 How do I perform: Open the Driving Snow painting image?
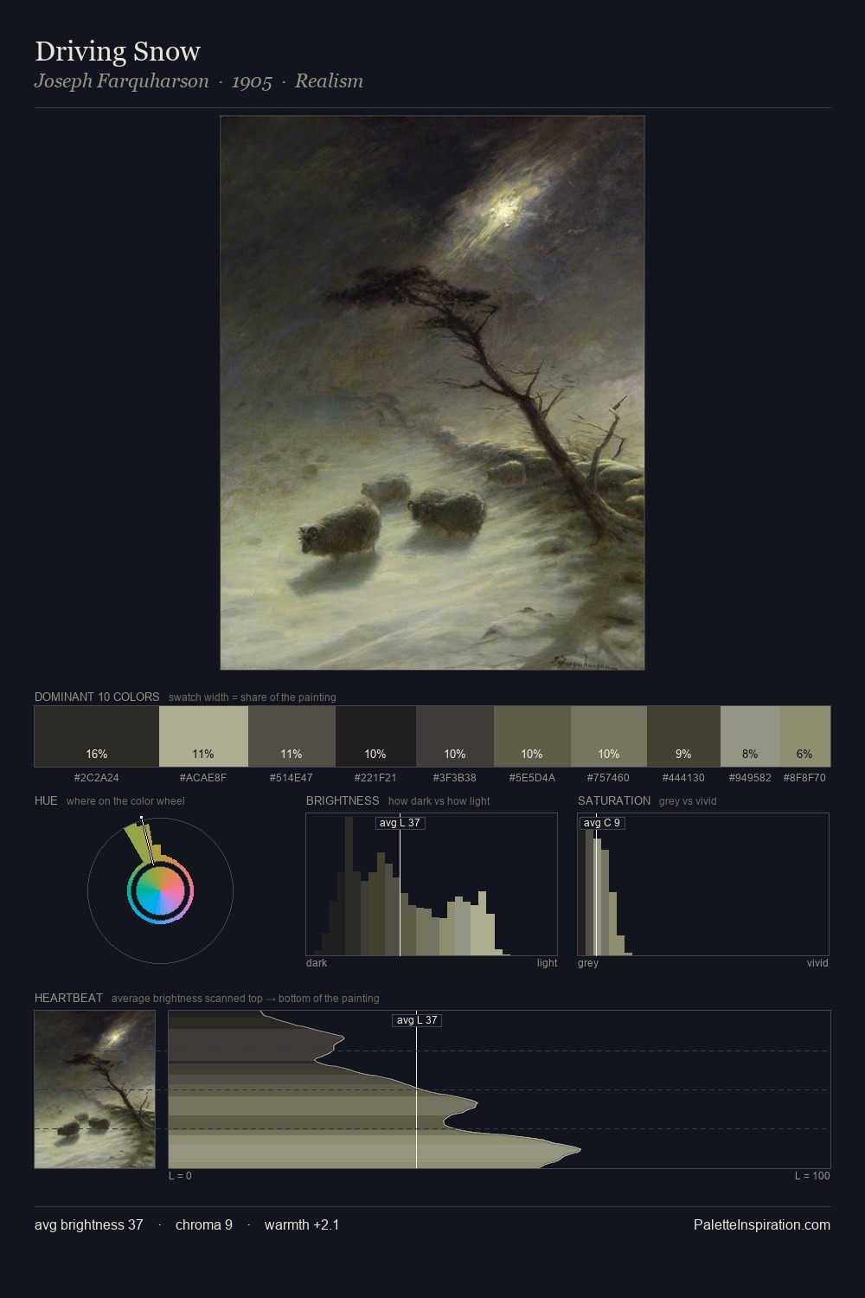click(x=432, y=393)
